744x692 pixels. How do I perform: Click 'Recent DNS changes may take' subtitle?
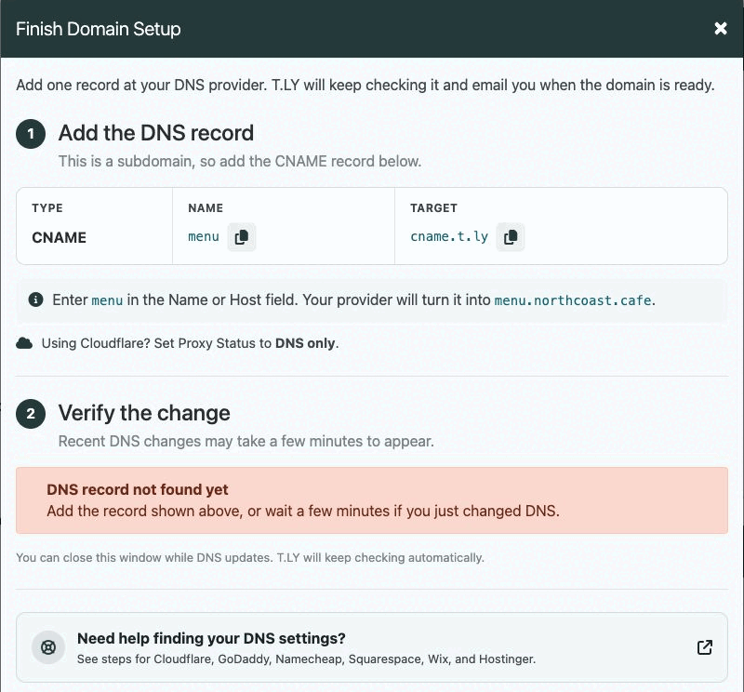click(x=246, y=442)
